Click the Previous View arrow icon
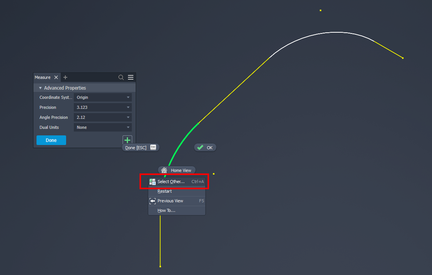The image size is (432, 275). tap(152, 201)
